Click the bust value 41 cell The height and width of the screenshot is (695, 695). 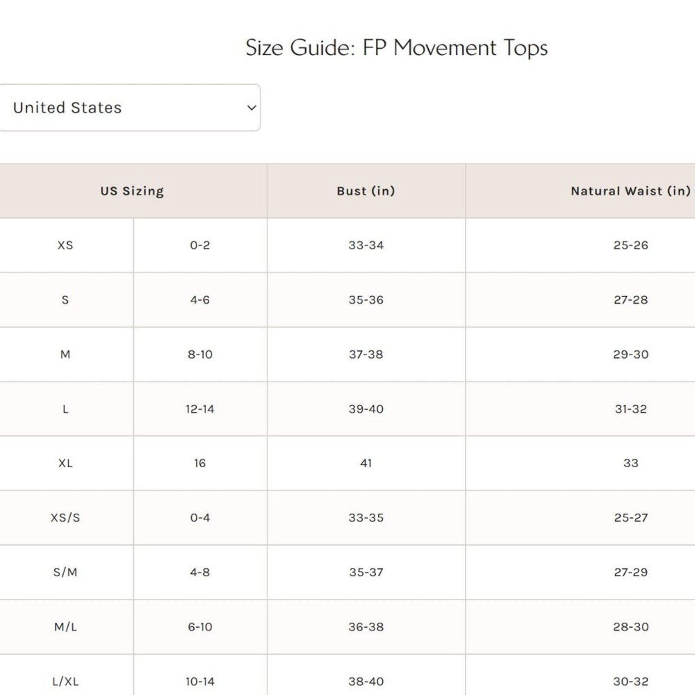tap(366, 463)
